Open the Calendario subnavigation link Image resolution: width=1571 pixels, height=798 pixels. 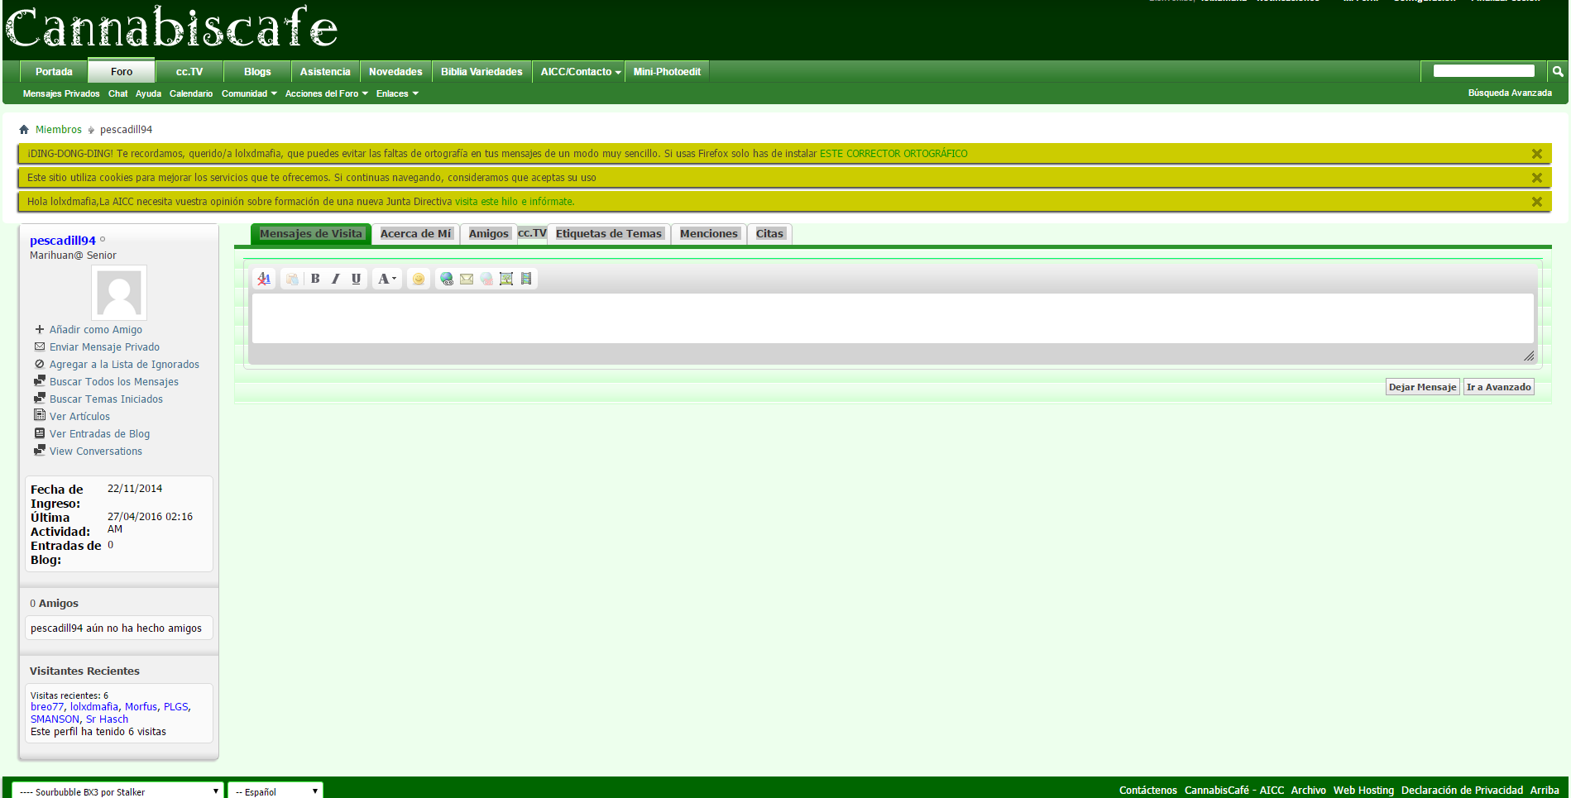[191, 93]
